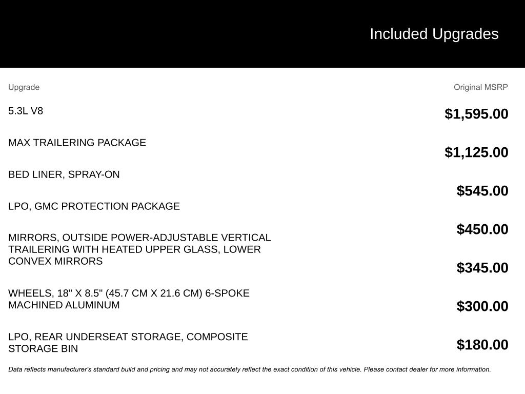Select the 5.3L V8 upgrade row
The height and width of the screenshot is (394, 525).
(x=26, y=111)
